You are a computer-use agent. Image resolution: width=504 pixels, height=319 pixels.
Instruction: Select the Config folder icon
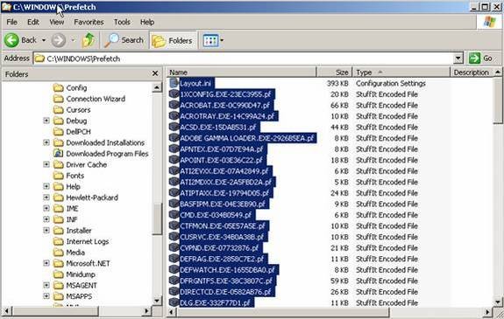[x=58, y=87]
